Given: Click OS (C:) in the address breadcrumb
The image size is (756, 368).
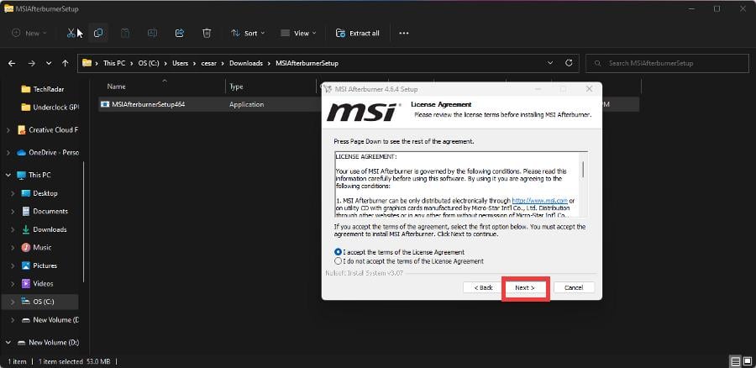Looking at the screenshot, I should pyautogui.click(x=149, y=63).
